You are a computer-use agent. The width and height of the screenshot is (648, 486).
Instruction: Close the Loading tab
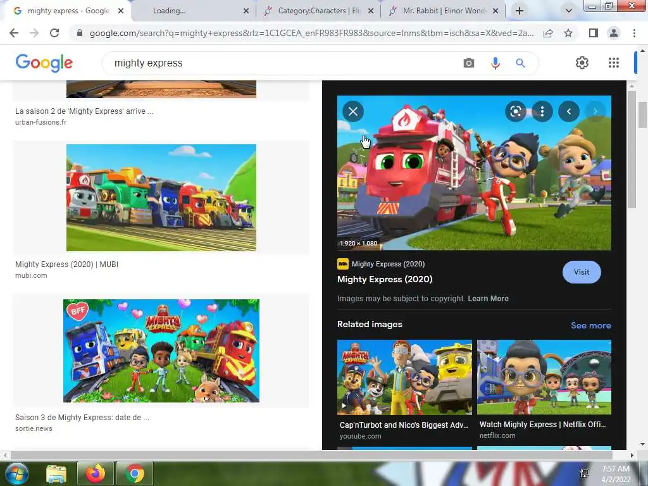click(x=246, y=11)
